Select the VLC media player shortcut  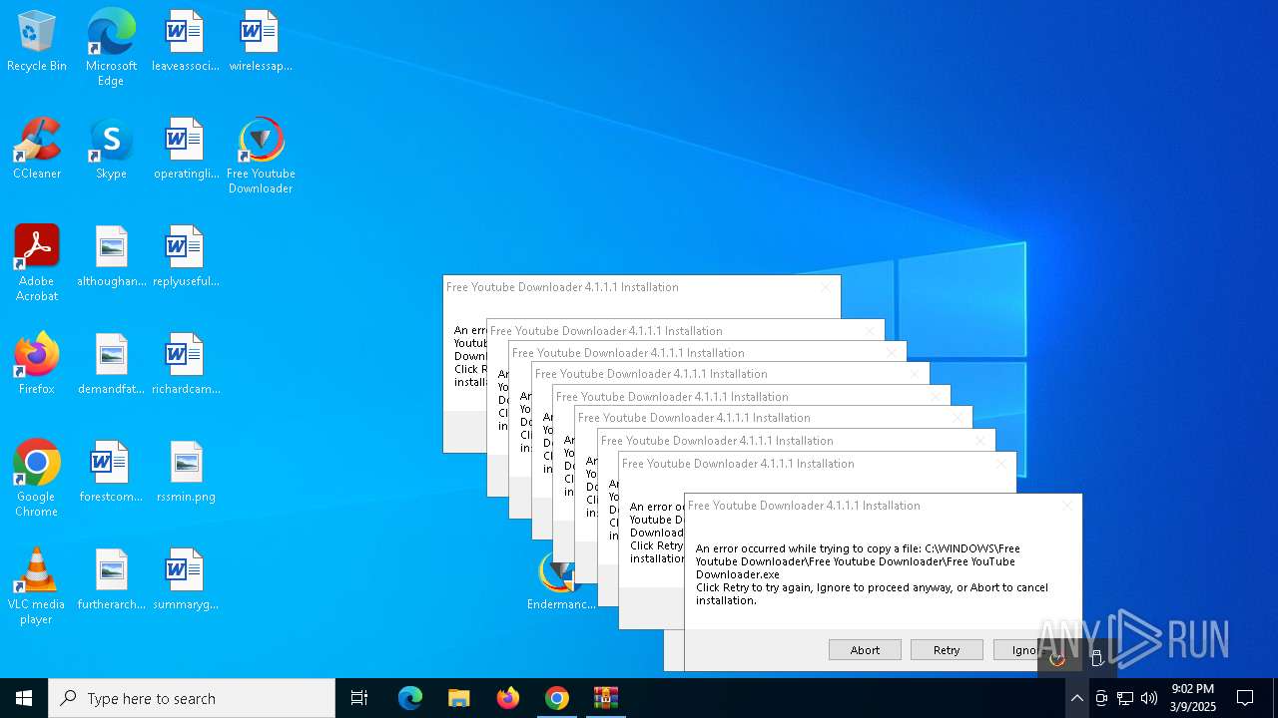[37, 585]
